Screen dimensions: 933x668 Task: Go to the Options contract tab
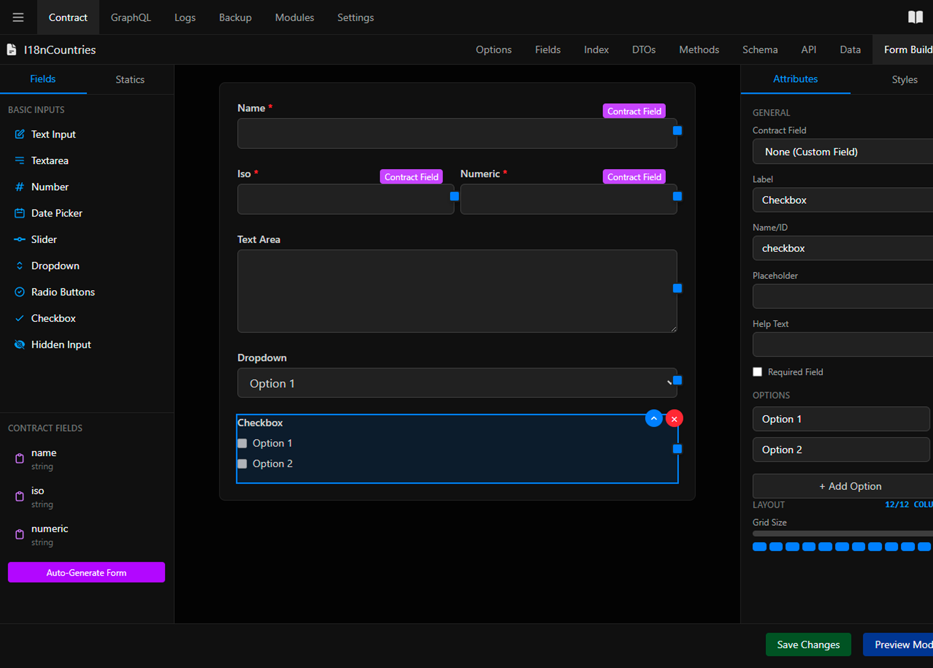coord(494,50)
